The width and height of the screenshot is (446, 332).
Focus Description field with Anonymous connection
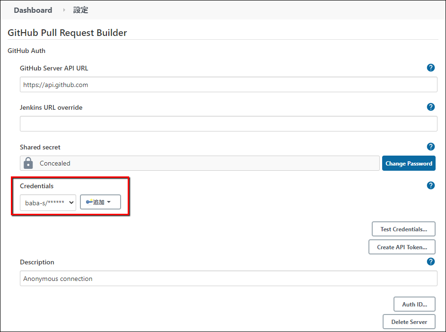tap(228, 279)
